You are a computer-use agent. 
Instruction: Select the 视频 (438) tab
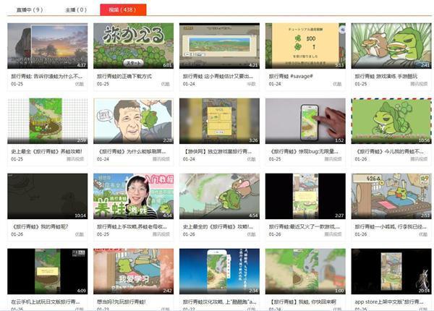(123, 9)
